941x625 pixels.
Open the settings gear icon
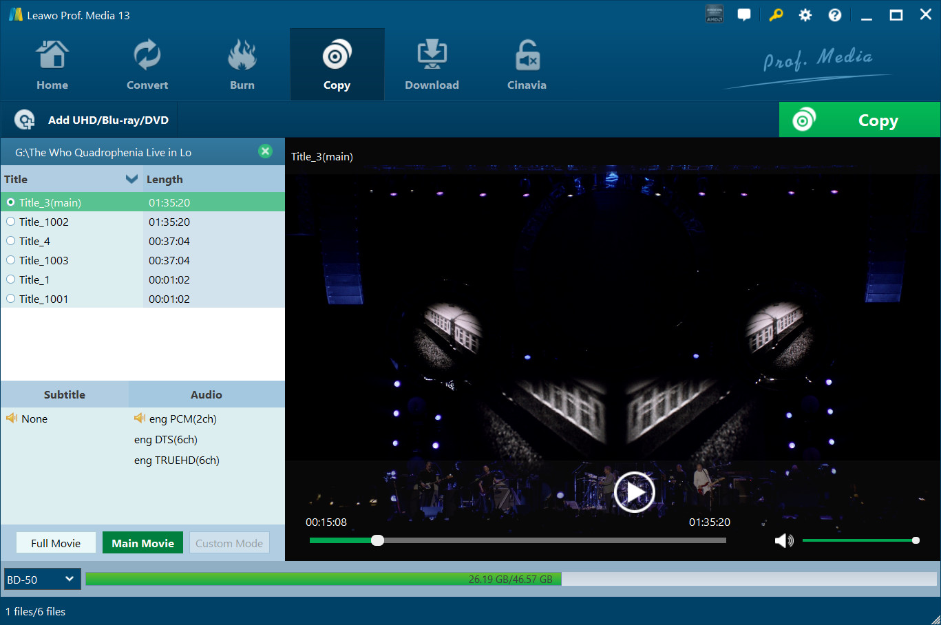(805, 15)
